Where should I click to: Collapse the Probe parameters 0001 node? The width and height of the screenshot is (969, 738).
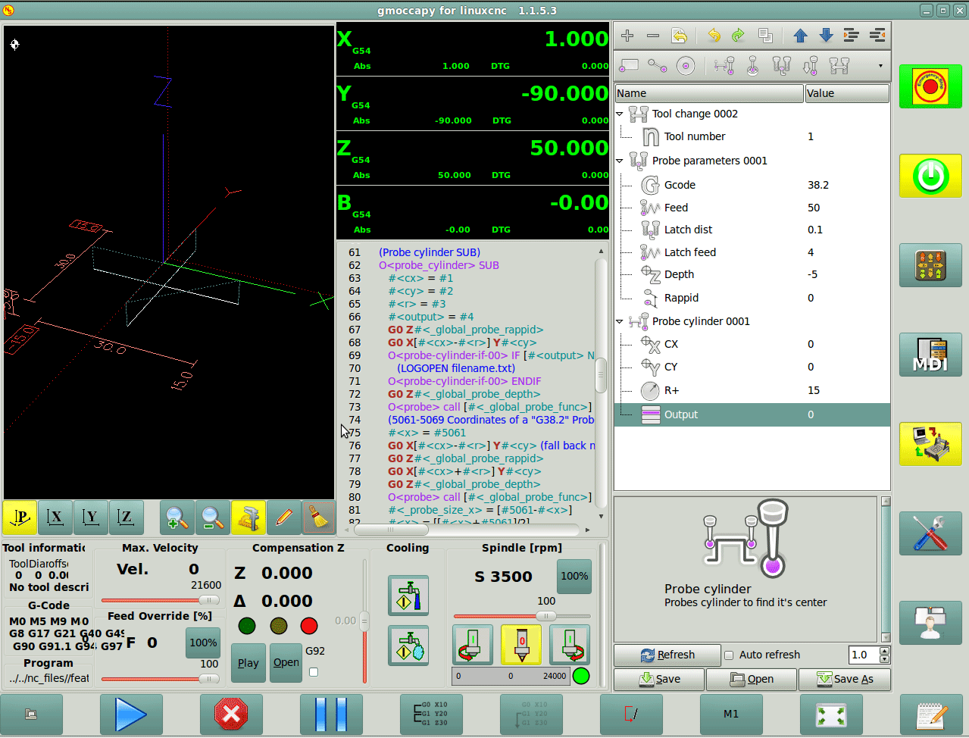pos(620,161)
